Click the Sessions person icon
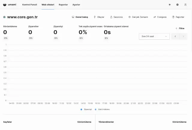The width and height of the screenshot is (192, 130). [111, 17]
